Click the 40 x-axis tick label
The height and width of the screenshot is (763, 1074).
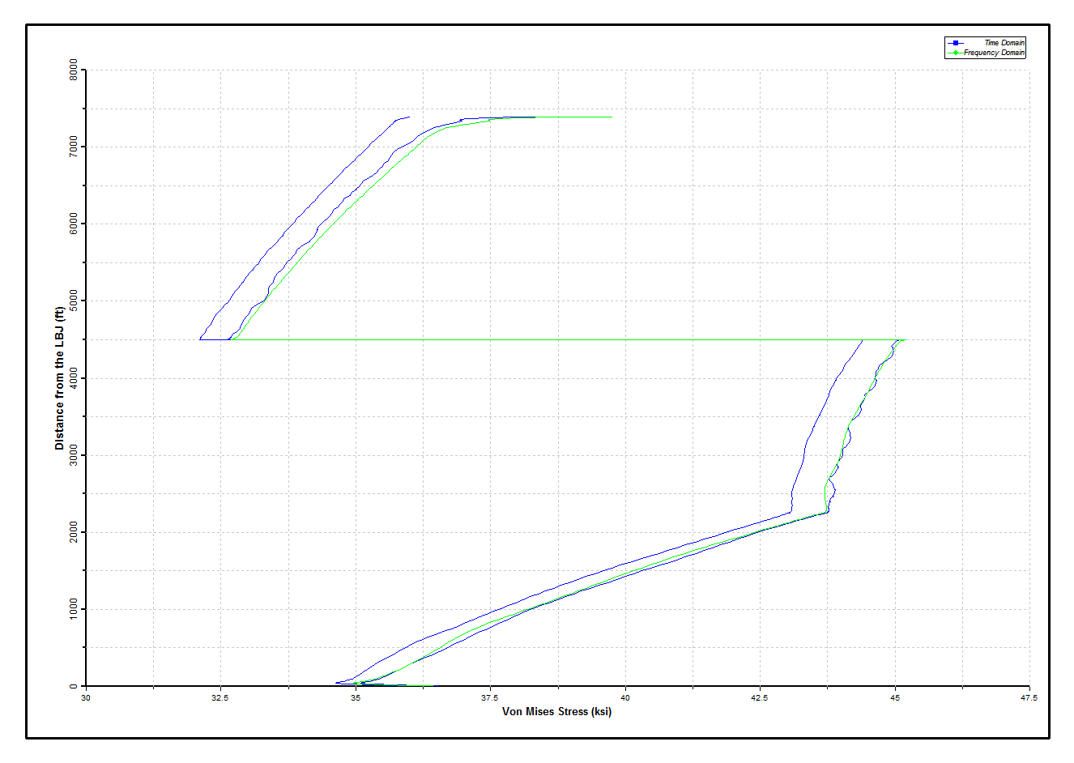(625, 697)
